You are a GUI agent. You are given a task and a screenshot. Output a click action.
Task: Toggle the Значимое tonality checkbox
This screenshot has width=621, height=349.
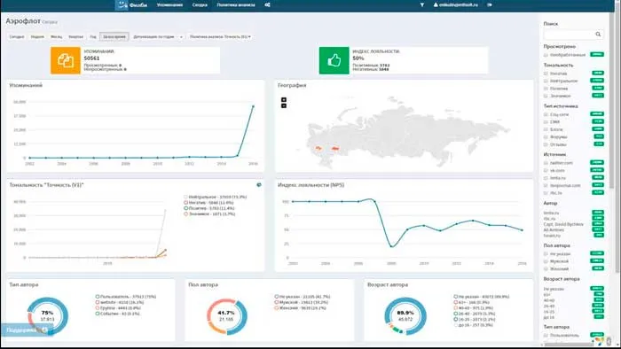(546, 96)
